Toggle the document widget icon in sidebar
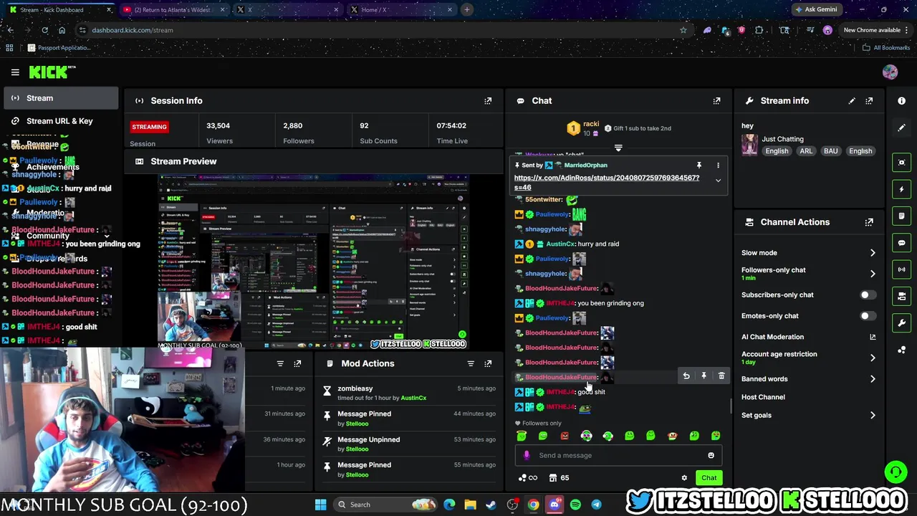917x516 pixels. click(901, 216)
